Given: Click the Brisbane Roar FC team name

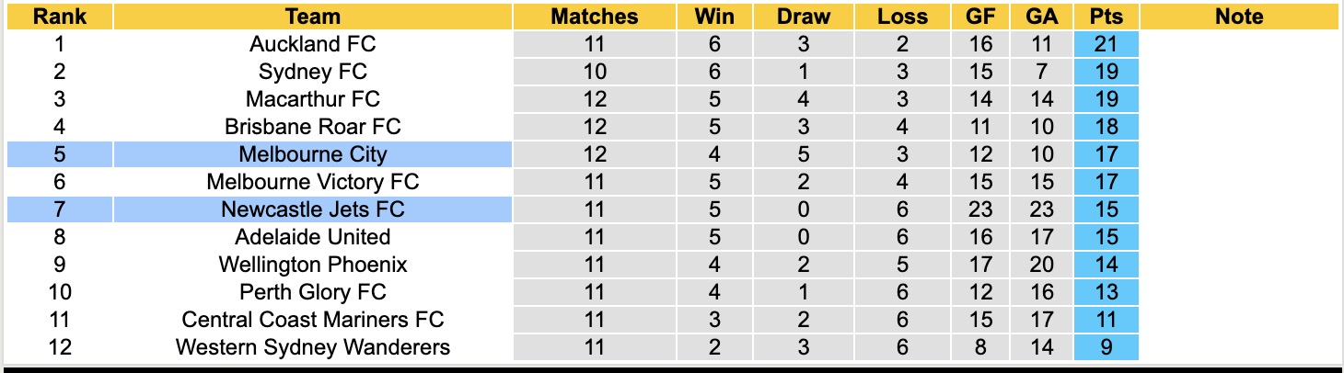Looking at the screenshot, I should 312,127.
